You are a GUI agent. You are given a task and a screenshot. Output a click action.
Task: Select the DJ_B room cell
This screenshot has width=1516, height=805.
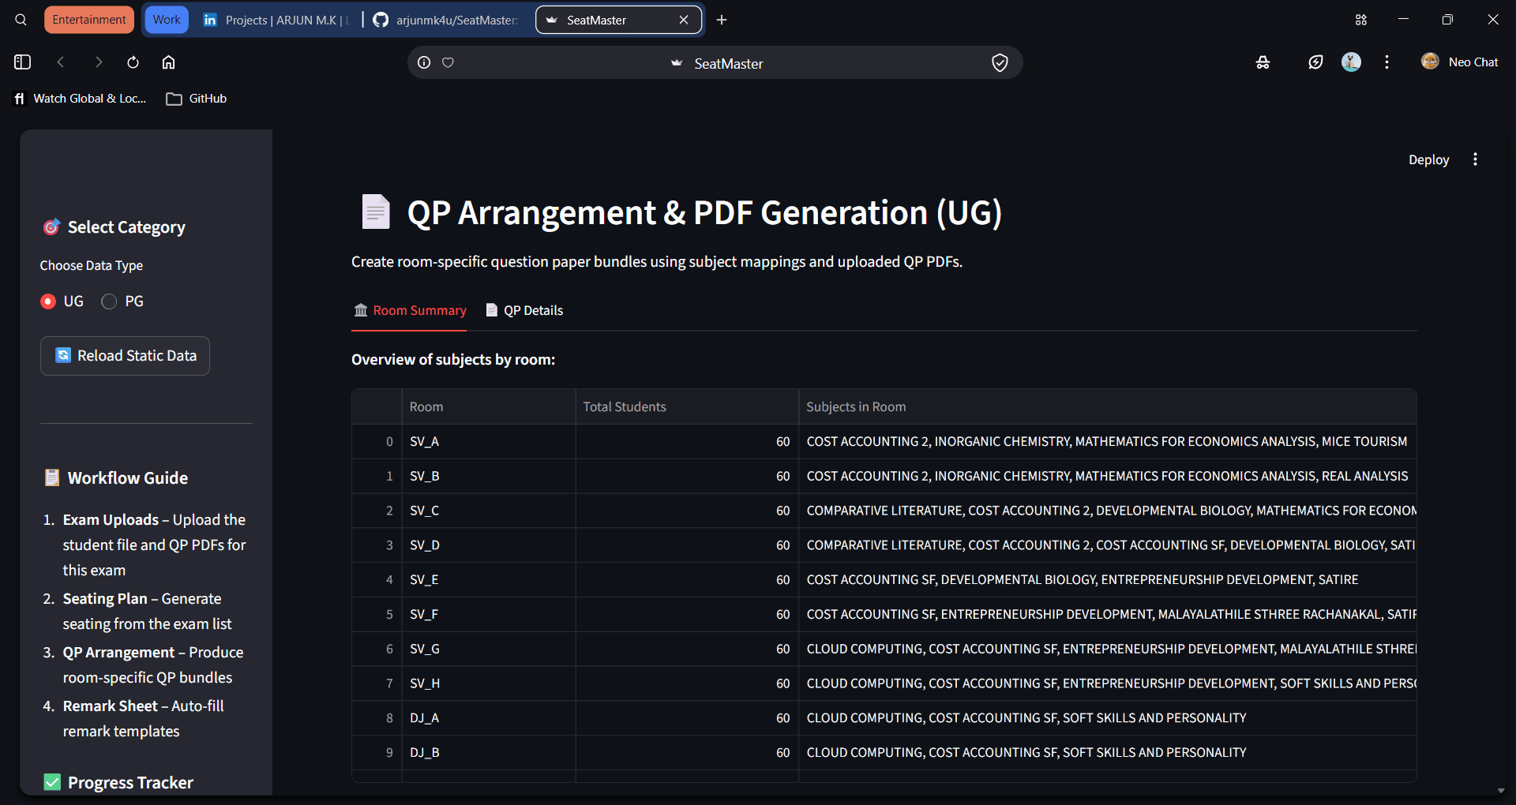pos(489,753)
